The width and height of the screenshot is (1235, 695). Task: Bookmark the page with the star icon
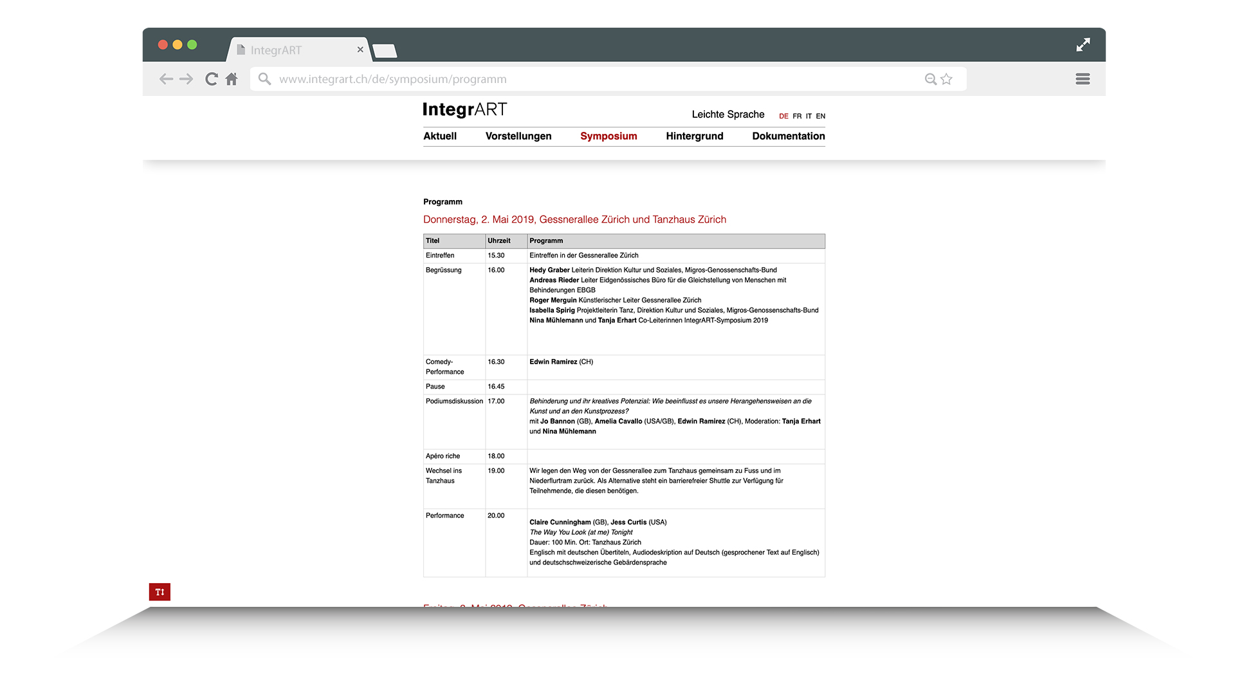pos(946,79)
